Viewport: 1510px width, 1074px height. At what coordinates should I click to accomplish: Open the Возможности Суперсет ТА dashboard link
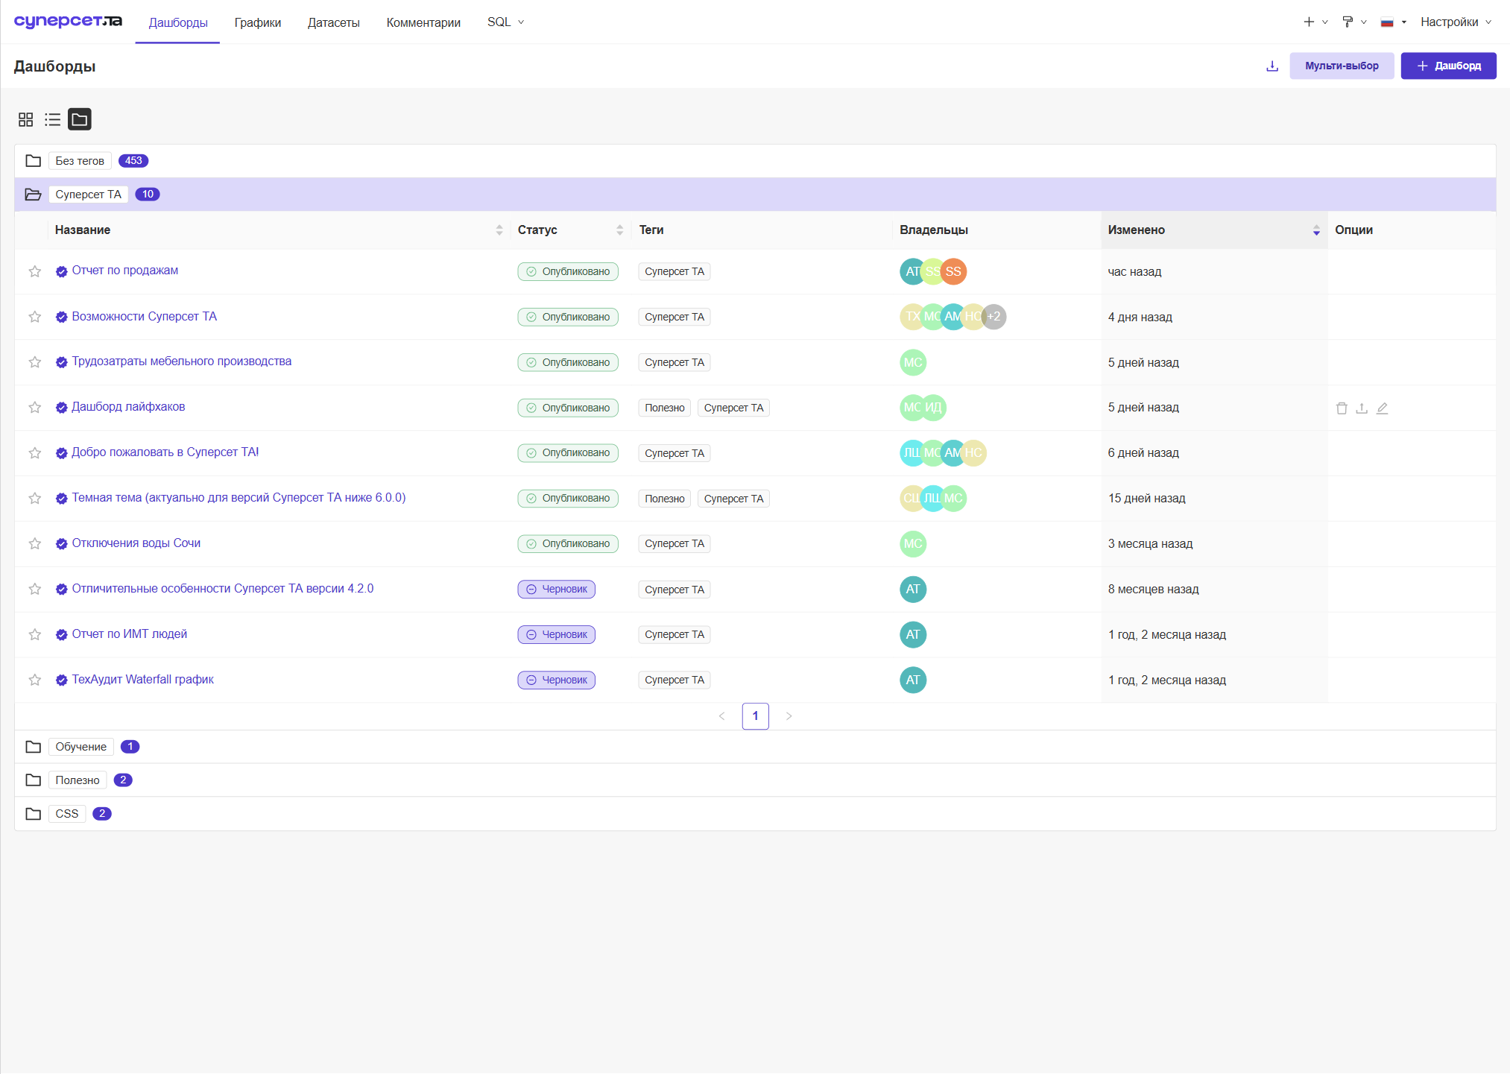[x=145, y=316]
